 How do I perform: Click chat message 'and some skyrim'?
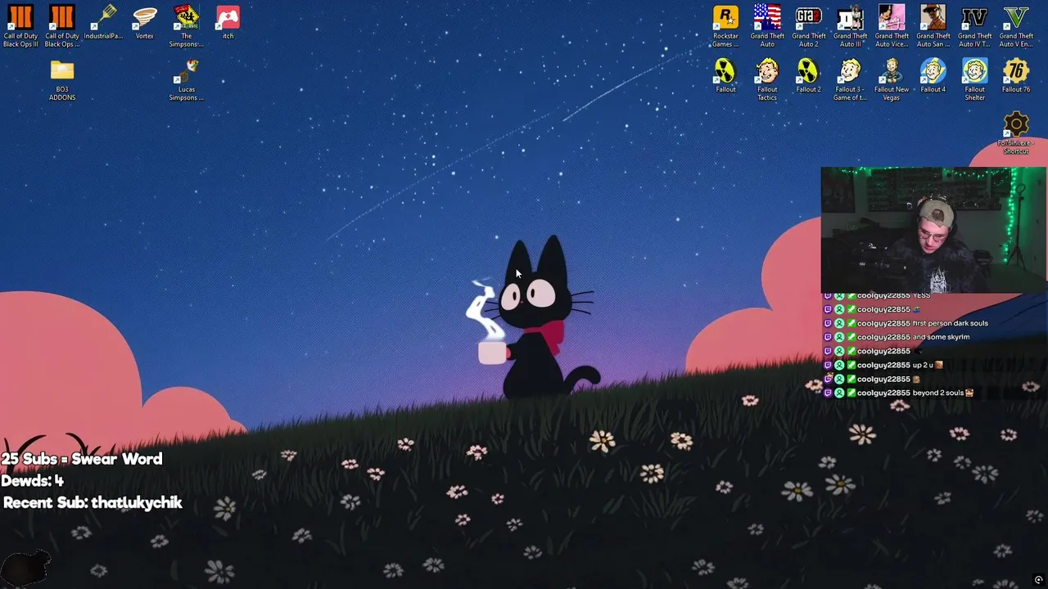(x=941, y=337)
